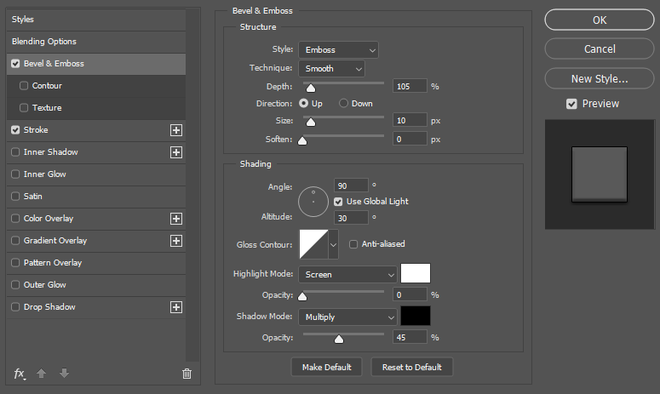Add another Inner Shadow with plus icon

[x=176, y=152]
